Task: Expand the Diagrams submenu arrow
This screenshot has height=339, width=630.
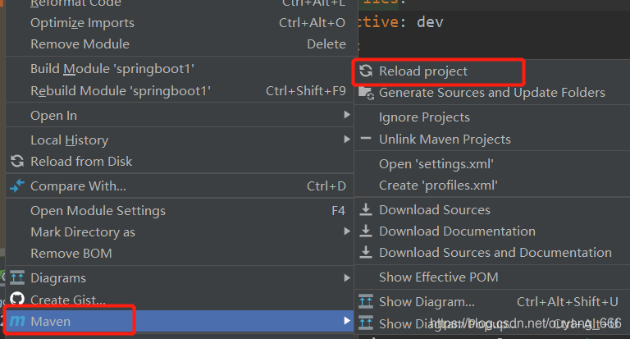Action: click(x=347, y=278)
